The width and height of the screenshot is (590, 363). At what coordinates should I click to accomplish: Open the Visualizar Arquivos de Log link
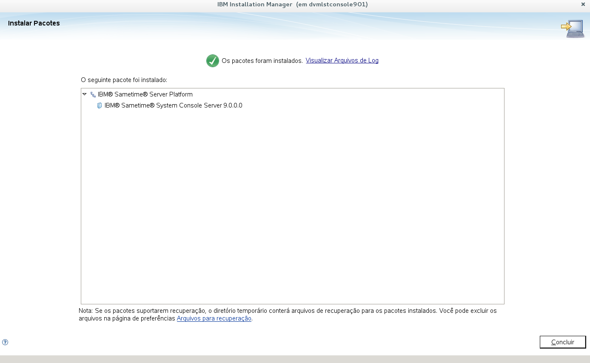(342, 60)
